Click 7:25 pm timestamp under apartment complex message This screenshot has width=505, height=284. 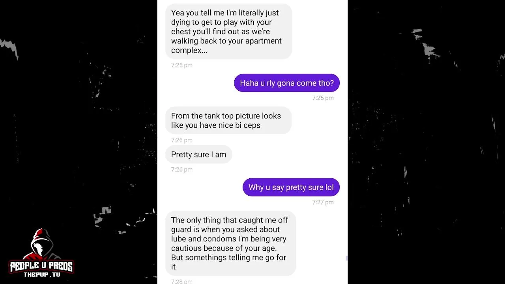tap(181, 65)
